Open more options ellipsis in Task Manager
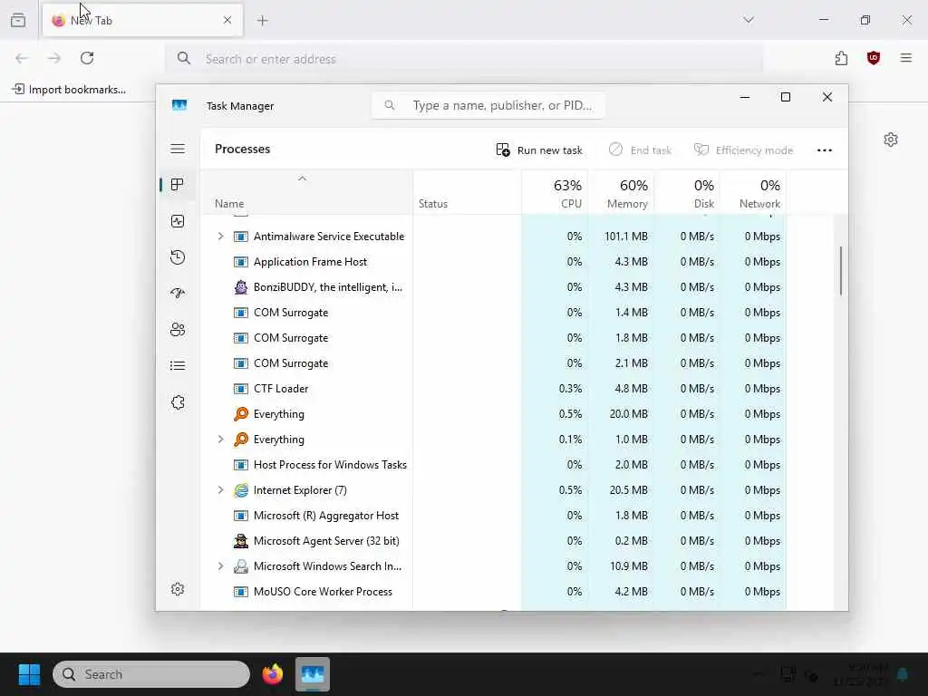 825,150
